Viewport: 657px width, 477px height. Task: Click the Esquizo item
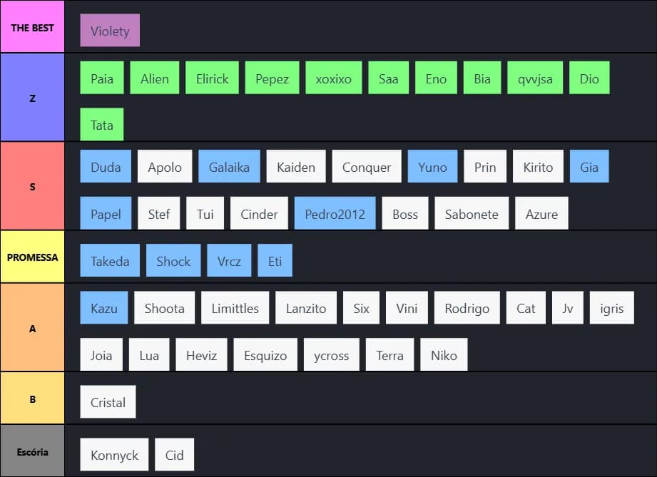(265, 354)
